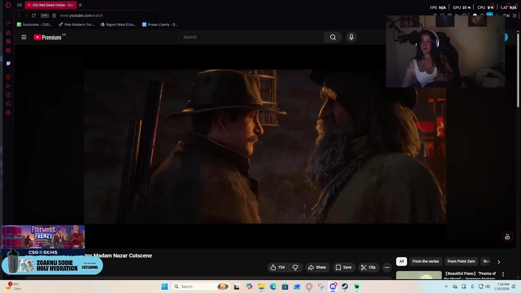Open Firework Frenzy CSG Skins banner
This screenshot has height=293, width=521.
(x=43, y=240)
